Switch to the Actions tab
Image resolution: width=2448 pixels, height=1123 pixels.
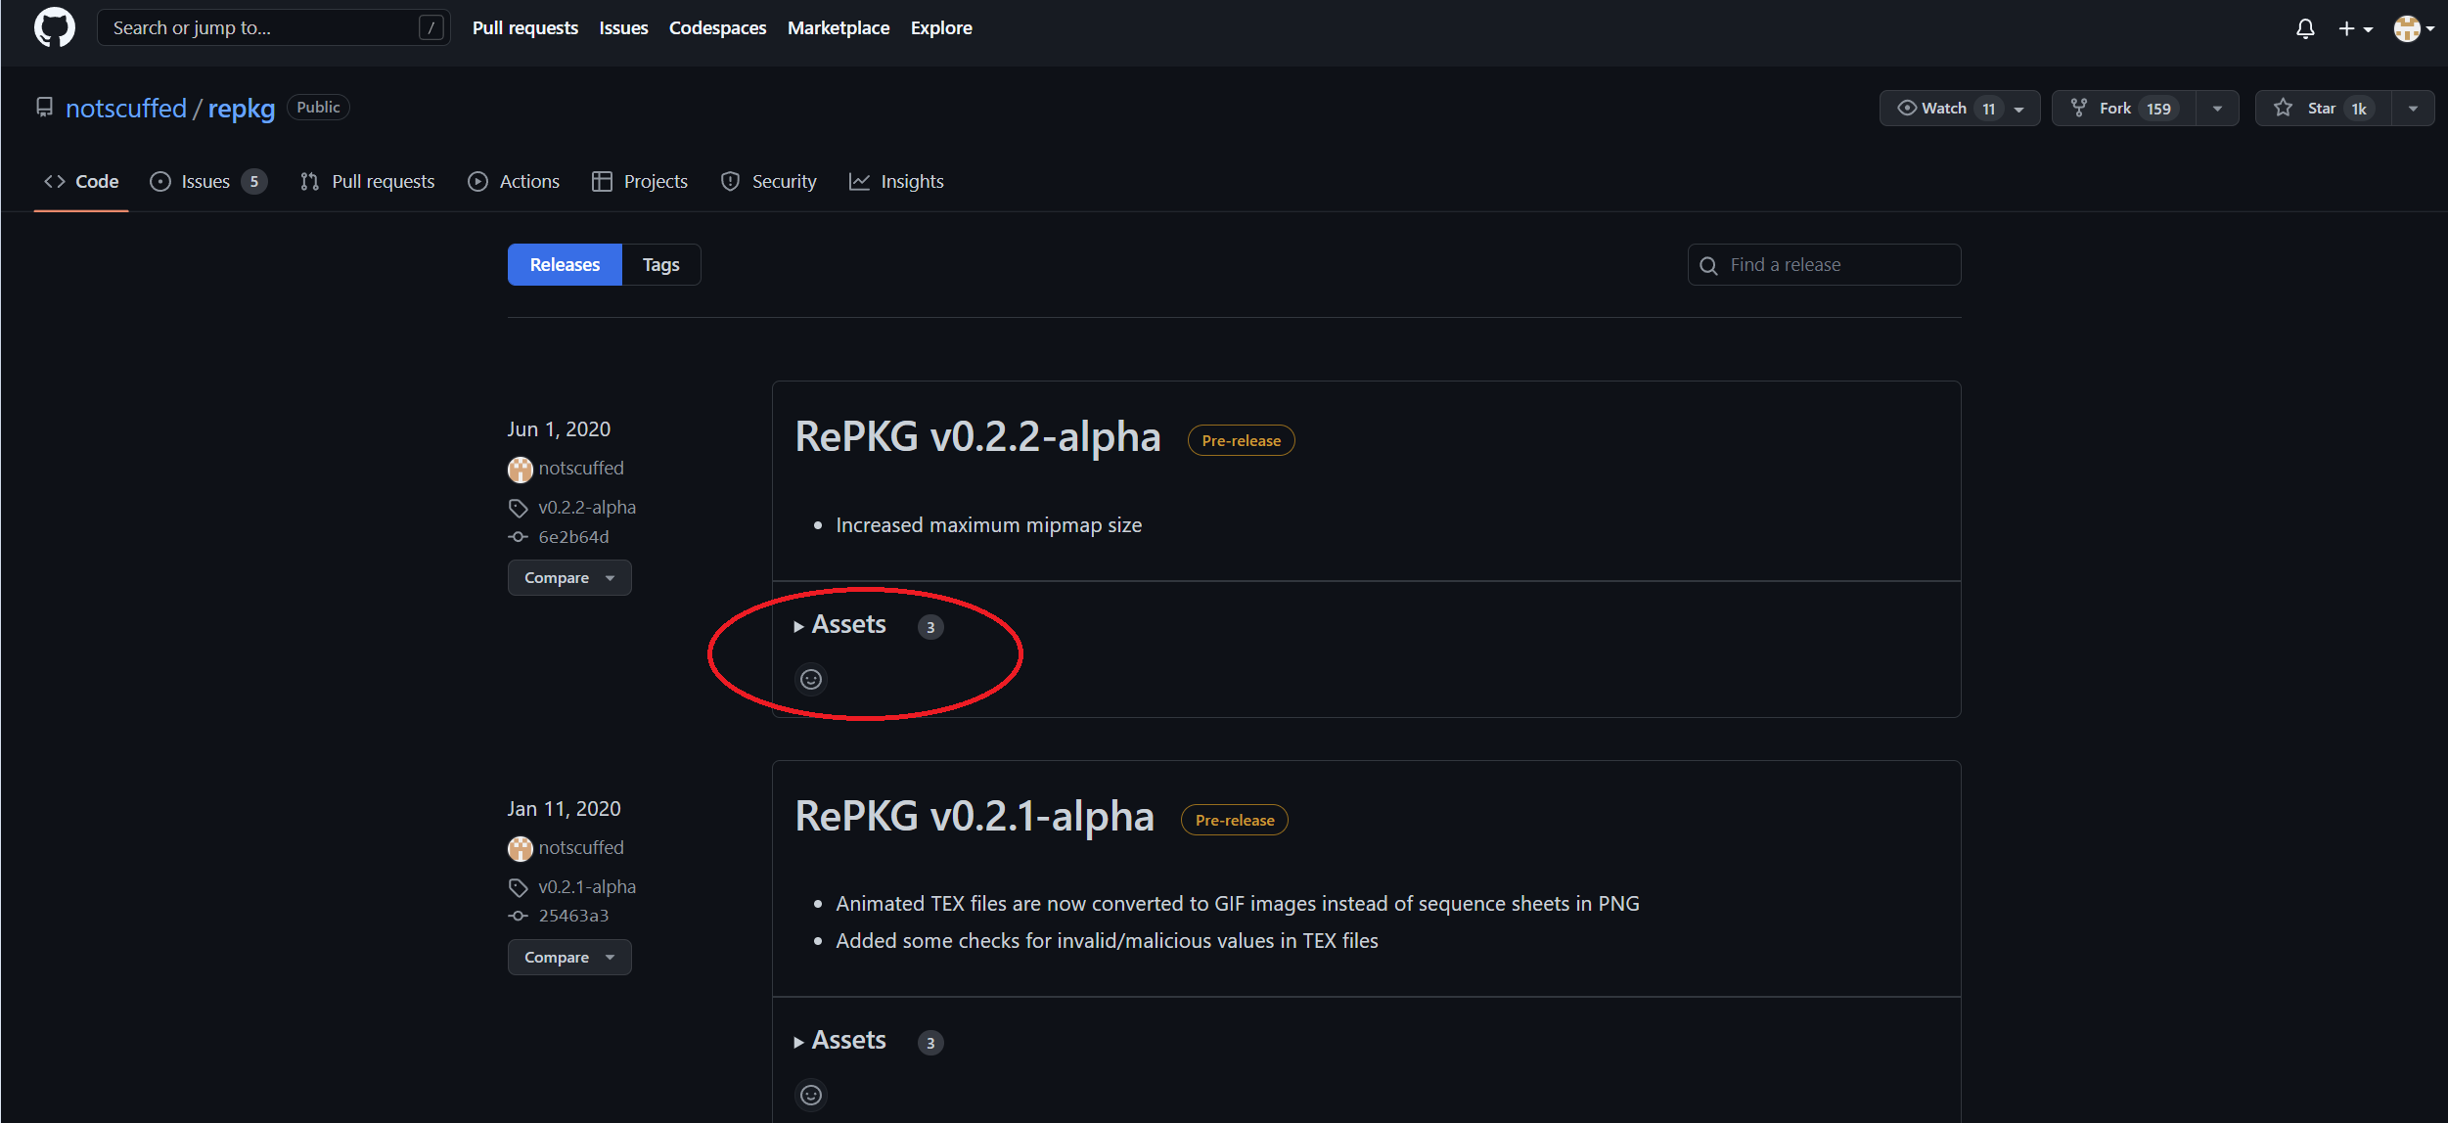(x=514, y=181)
